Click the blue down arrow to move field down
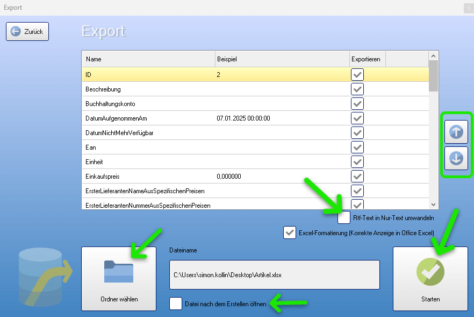Image resolution: width=474 pixels, height=317 pixels. pos(456,158)
